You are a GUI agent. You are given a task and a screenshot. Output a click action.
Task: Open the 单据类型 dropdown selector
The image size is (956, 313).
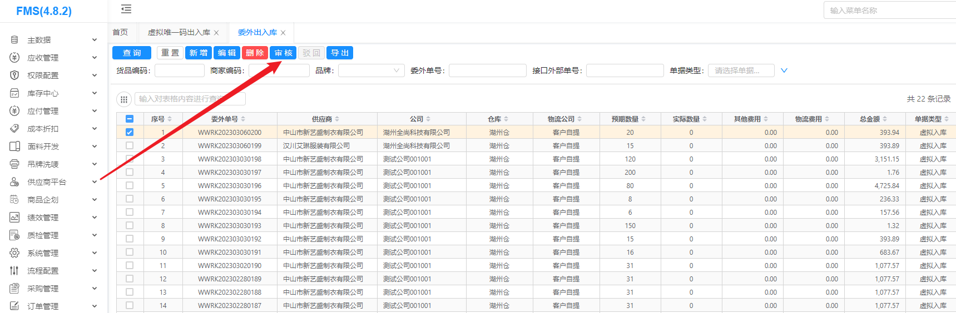(741, 70)
